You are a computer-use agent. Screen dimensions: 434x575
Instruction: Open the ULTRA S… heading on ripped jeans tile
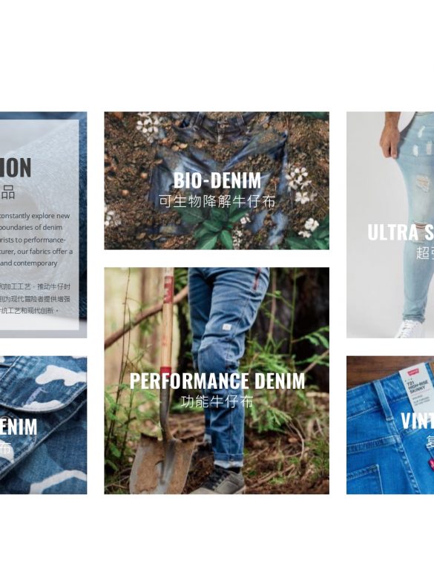[401, 232]
